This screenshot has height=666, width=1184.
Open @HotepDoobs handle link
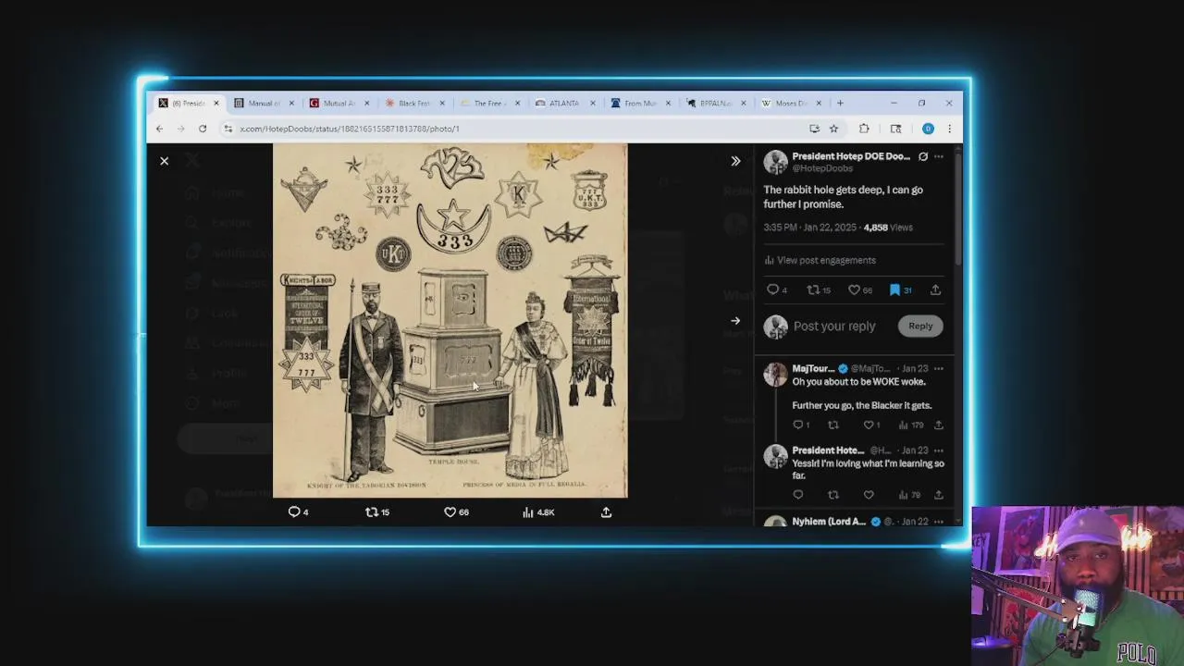[822, 168]
